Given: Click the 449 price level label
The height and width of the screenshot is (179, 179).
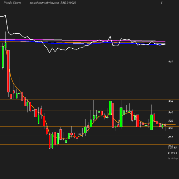Looking at the screenshot, I should tap(171, 62).
